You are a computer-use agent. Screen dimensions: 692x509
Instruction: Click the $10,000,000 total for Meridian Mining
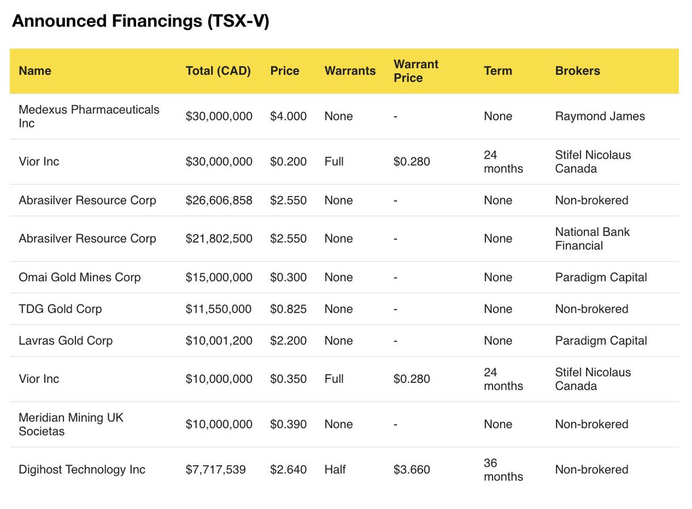tap(219, 424)
